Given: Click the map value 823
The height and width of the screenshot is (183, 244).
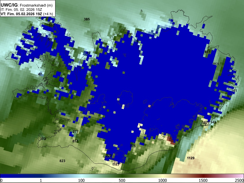Looking at the screenshot, I should tap(62, 161).
